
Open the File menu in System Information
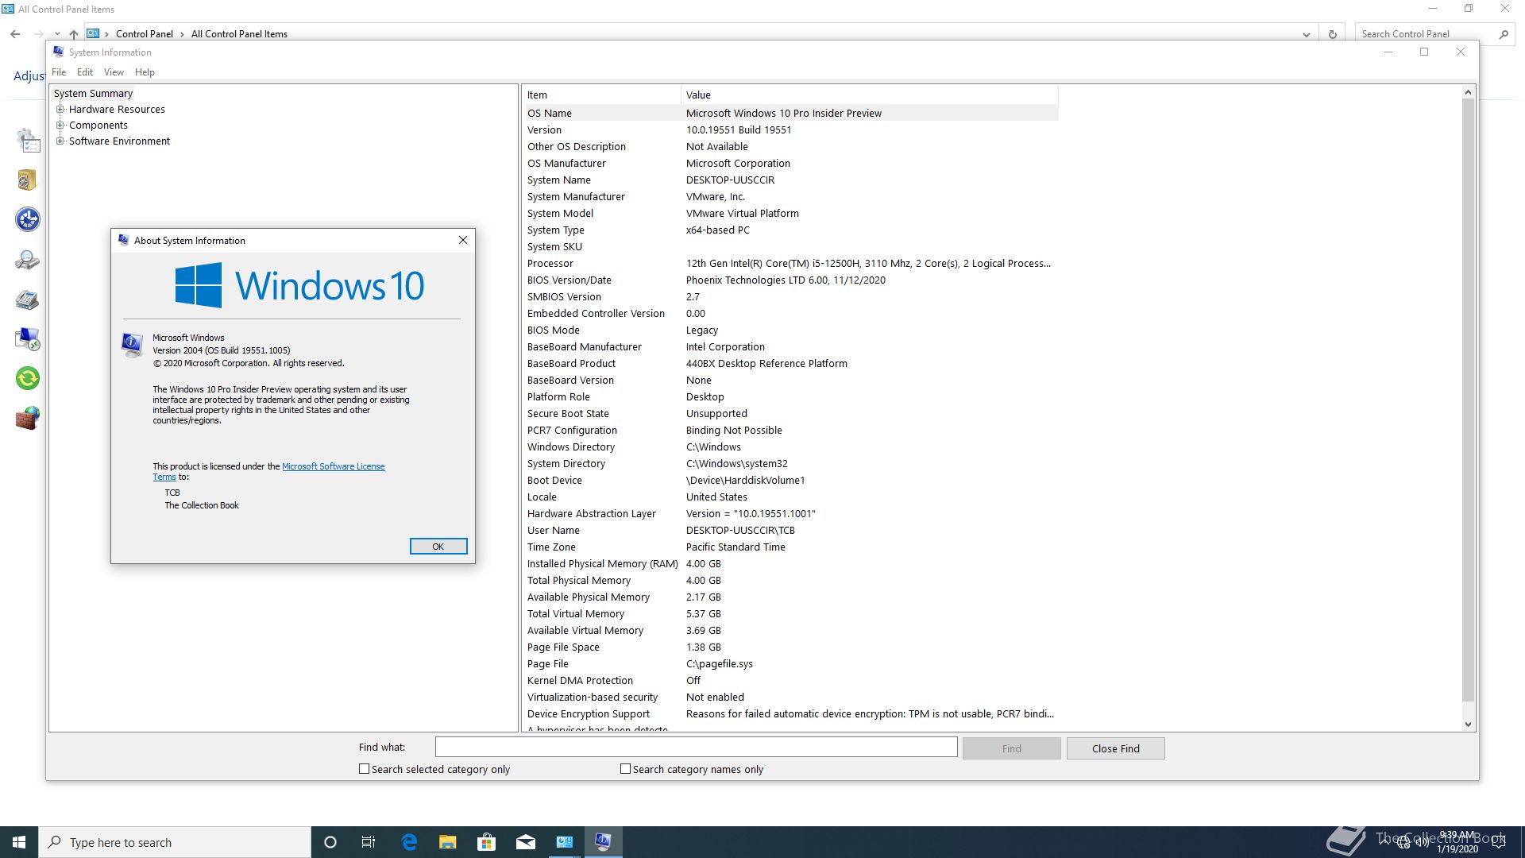(59, 72)
